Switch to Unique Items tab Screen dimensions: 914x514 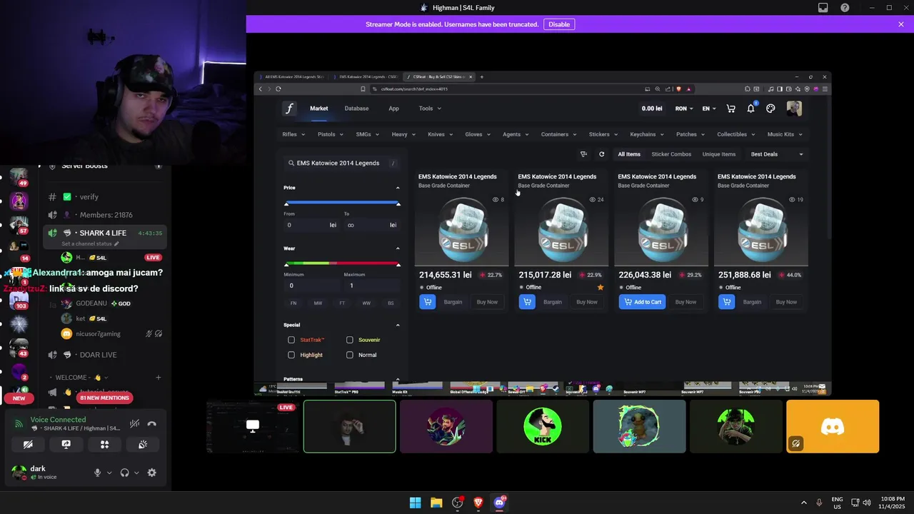[x=719, y=154]
